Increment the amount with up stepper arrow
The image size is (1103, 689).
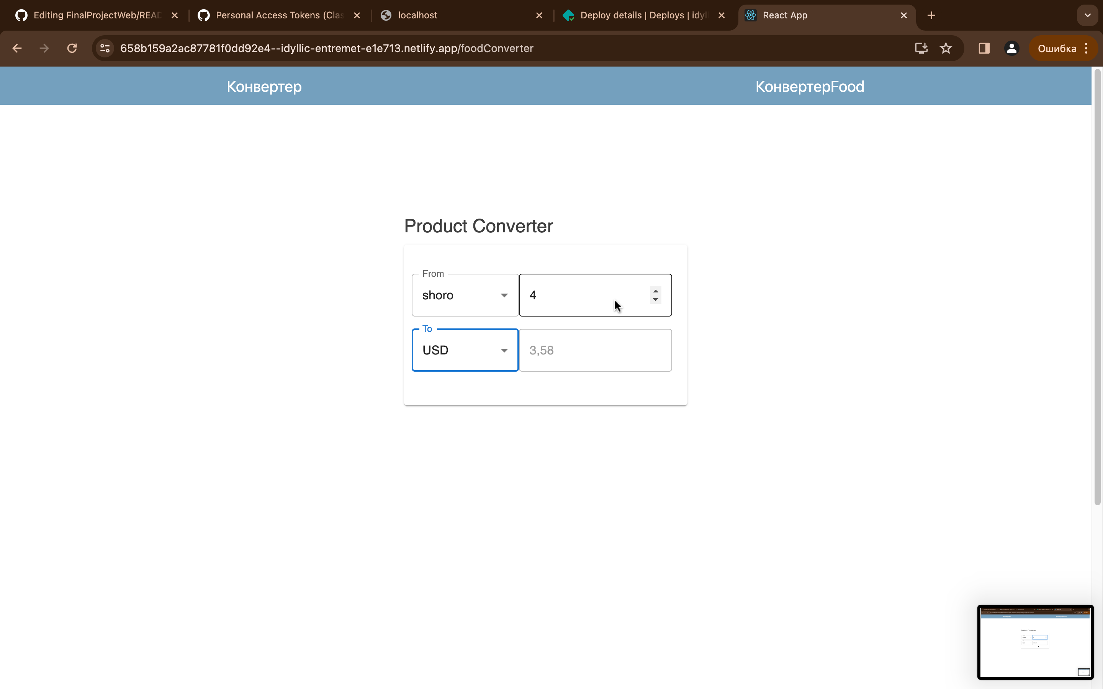[655, 291]
